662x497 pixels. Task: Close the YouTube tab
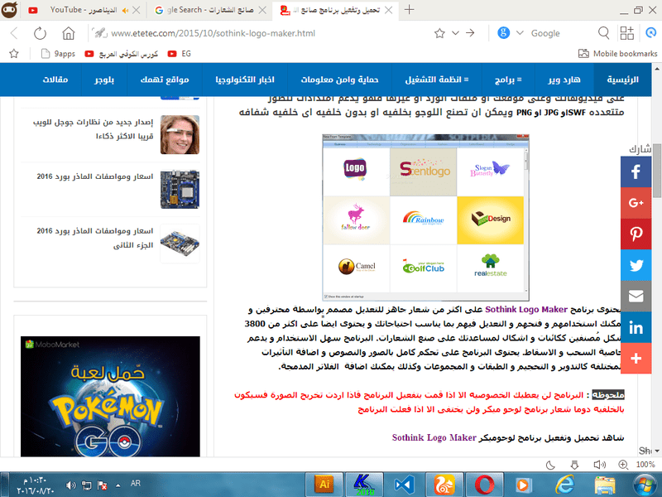point(137,10)
